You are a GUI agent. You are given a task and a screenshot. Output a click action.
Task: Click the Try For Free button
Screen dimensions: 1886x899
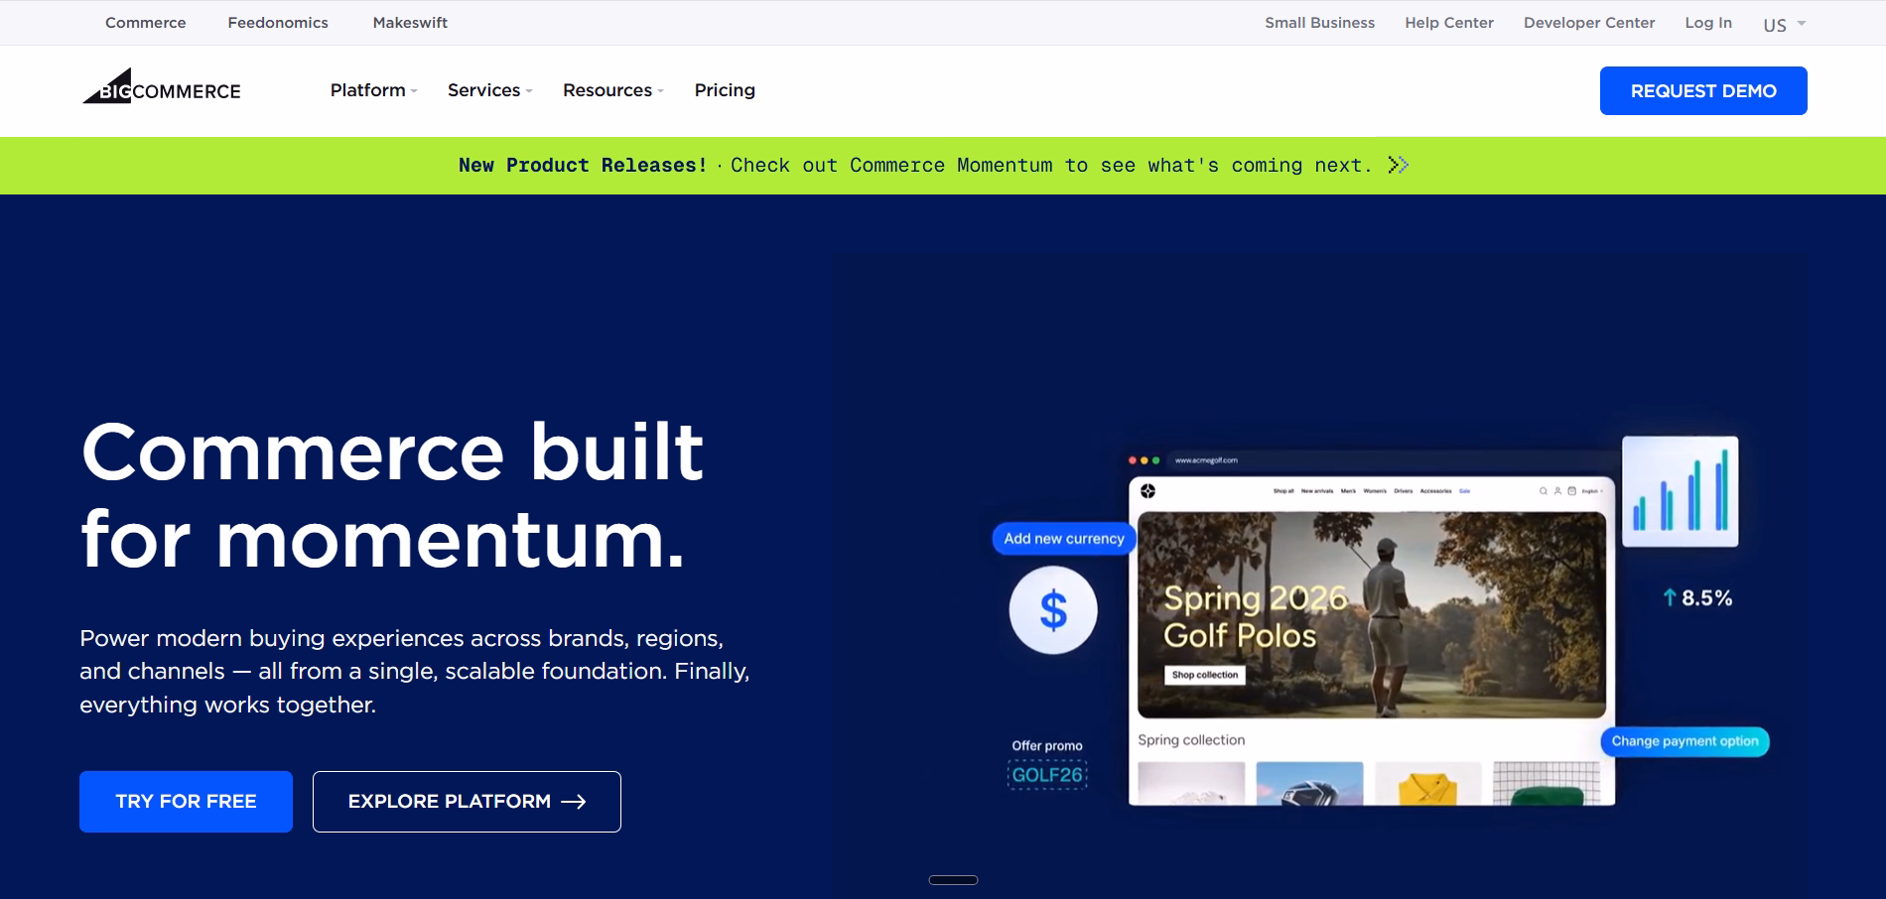pos(186,802)
